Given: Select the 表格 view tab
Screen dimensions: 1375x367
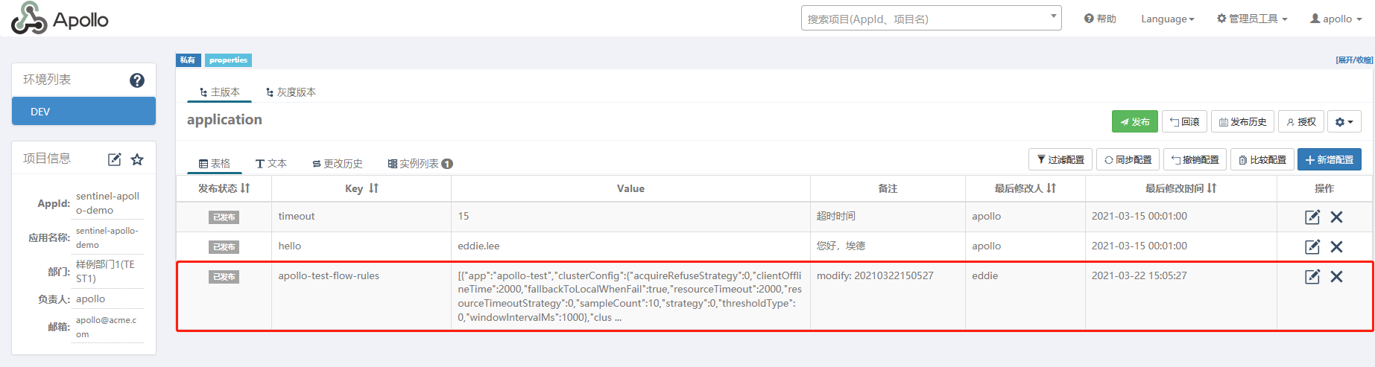Looking at the screenshot, I should [x=215, y=163].
